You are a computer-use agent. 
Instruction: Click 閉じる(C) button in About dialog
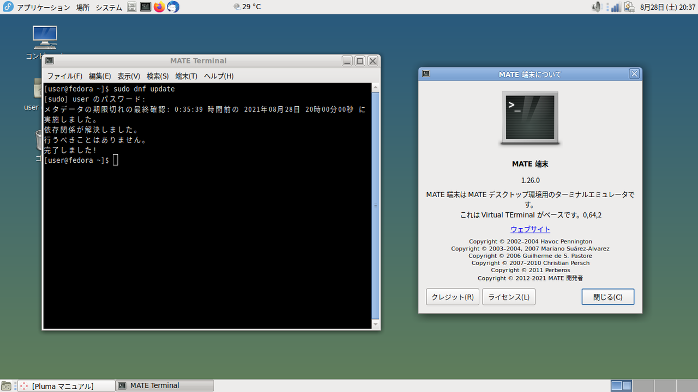(x=608, y=297)
